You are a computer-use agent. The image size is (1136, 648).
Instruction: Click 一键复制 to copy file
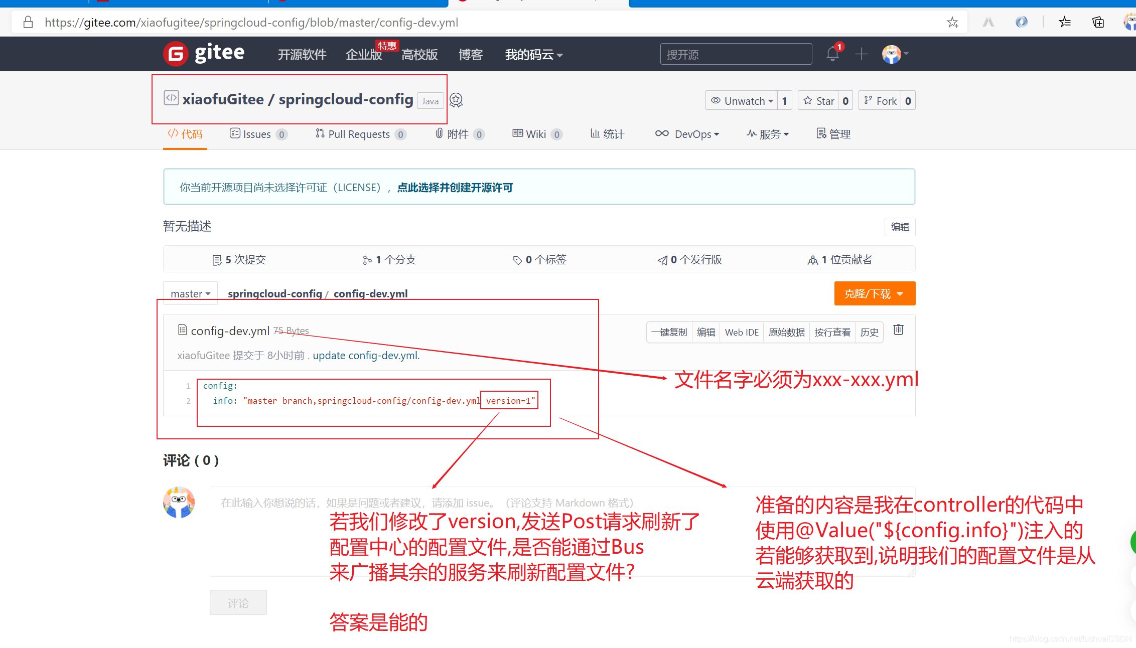pyautogui.click(x=669, y=332)
